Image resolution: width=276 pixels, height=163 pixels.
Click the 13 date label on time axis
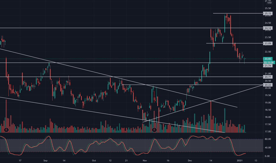click(256, 161)
